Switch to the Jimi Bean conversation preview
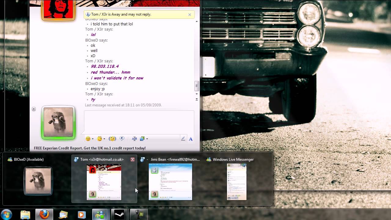Viewport: 391px width, 220px height. click(170, 179)
